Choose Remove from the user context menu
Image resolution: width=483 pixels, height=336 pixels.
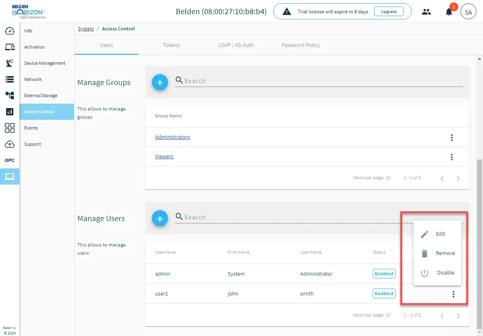point(437,253)
